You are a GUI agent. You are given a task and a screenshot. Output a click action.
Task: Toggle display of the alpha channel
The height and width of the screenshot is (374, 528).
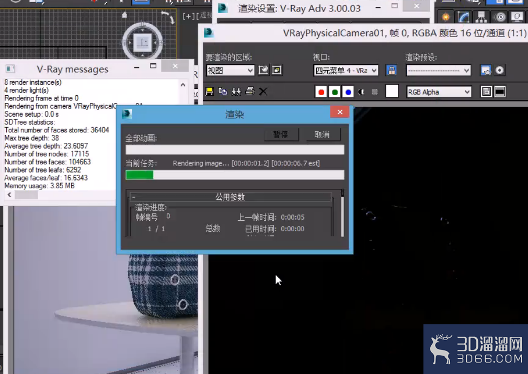pyautogui.click(x=361, y=92)
